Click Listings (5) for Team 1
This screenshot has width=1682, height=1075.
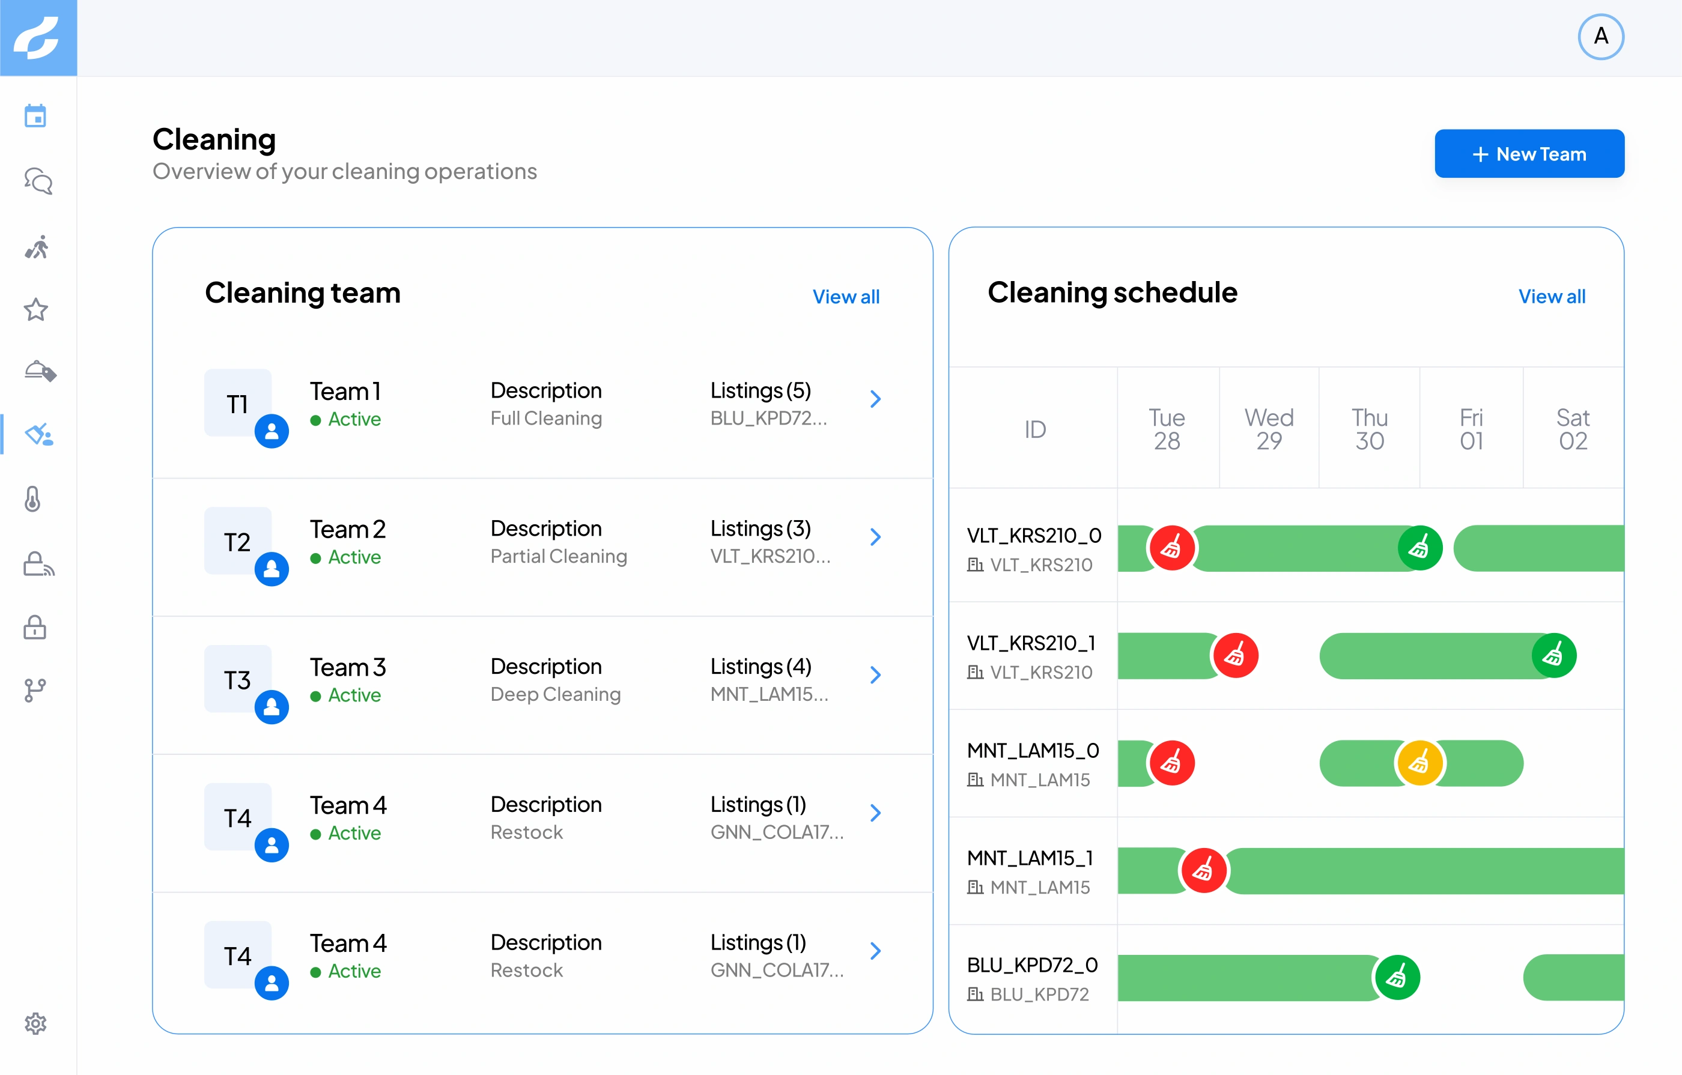point(760,390)
